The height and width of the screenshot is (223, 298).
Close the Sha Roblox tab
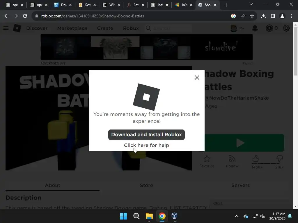215,5
